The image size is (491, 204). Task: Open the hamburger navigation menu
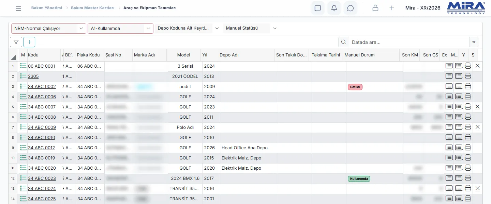pyautogui.click(x=18, y=8)
